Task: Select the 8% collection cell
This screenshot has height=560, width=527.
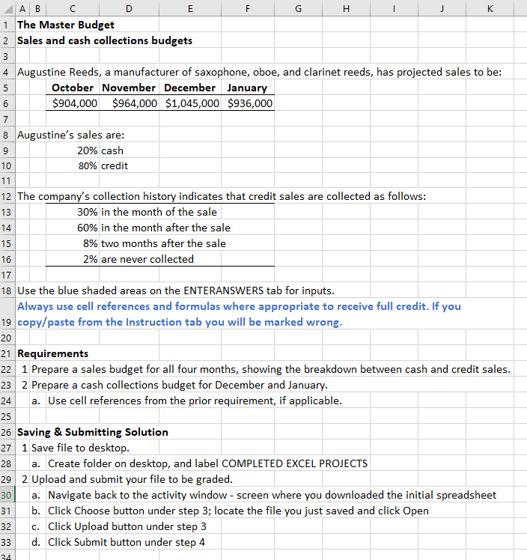Action: (73, 243)
